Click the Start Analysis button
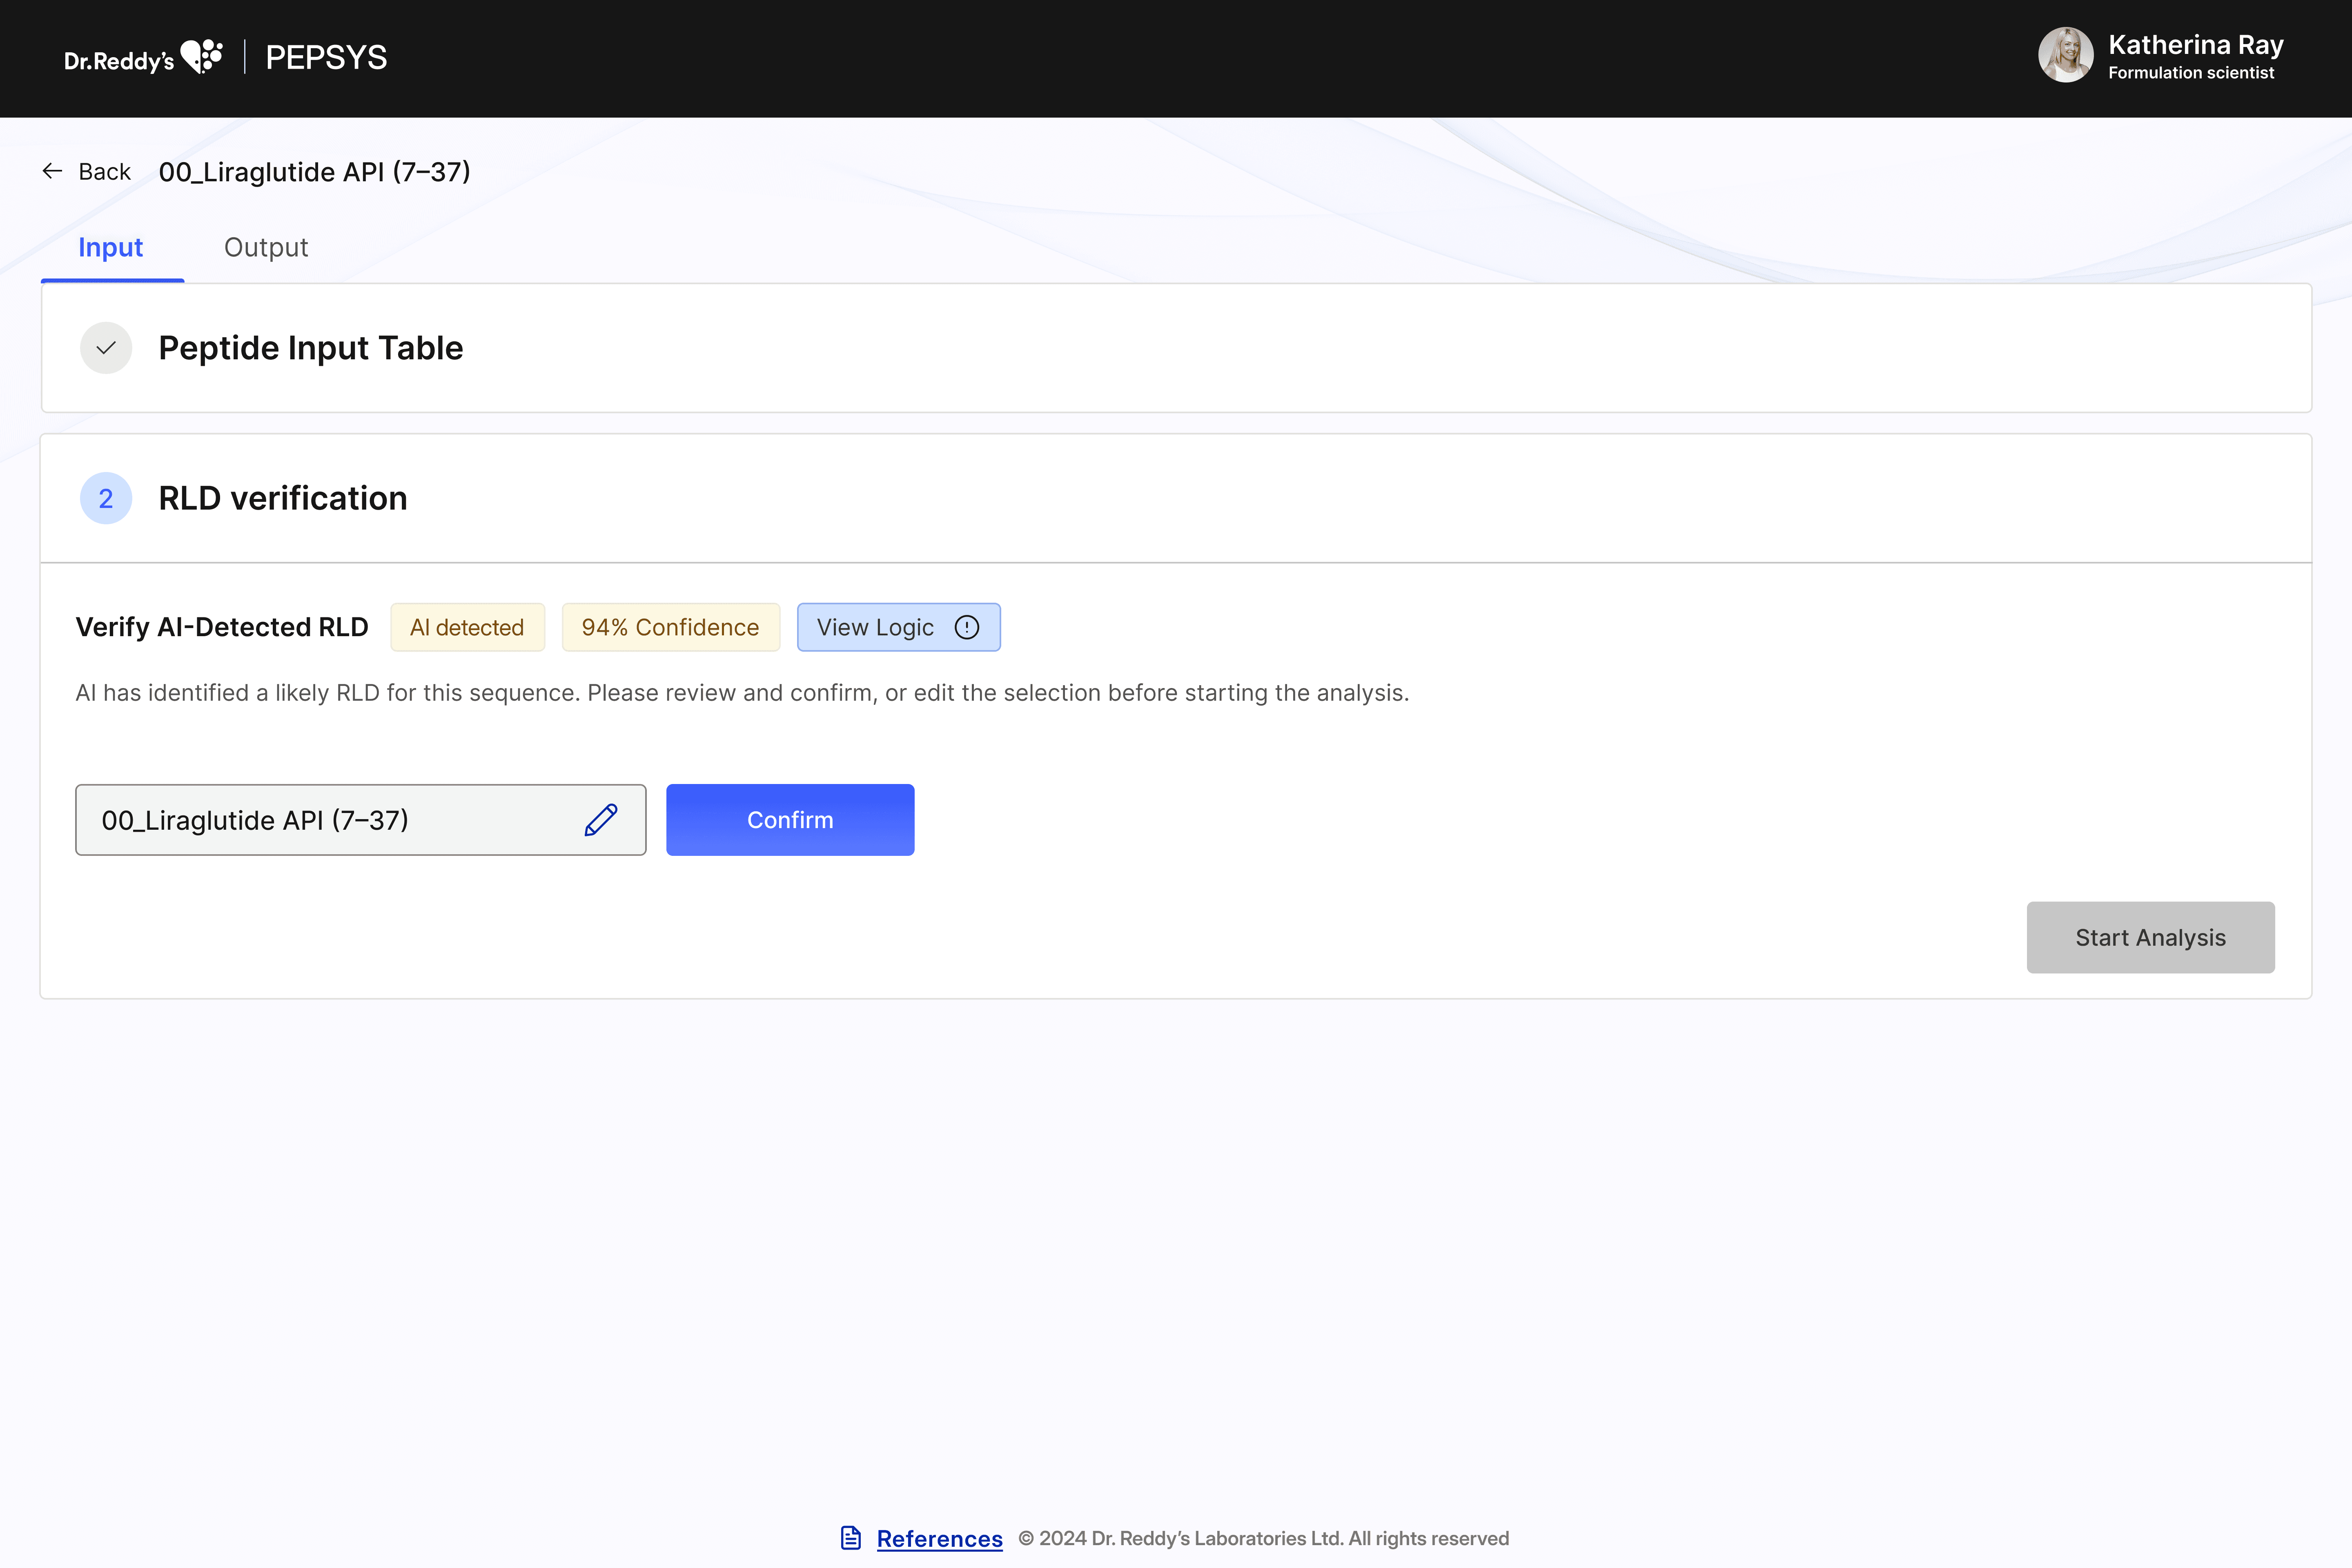Image resolution: width=2352 pixels, height=1568 pixels. (2150, 937)
